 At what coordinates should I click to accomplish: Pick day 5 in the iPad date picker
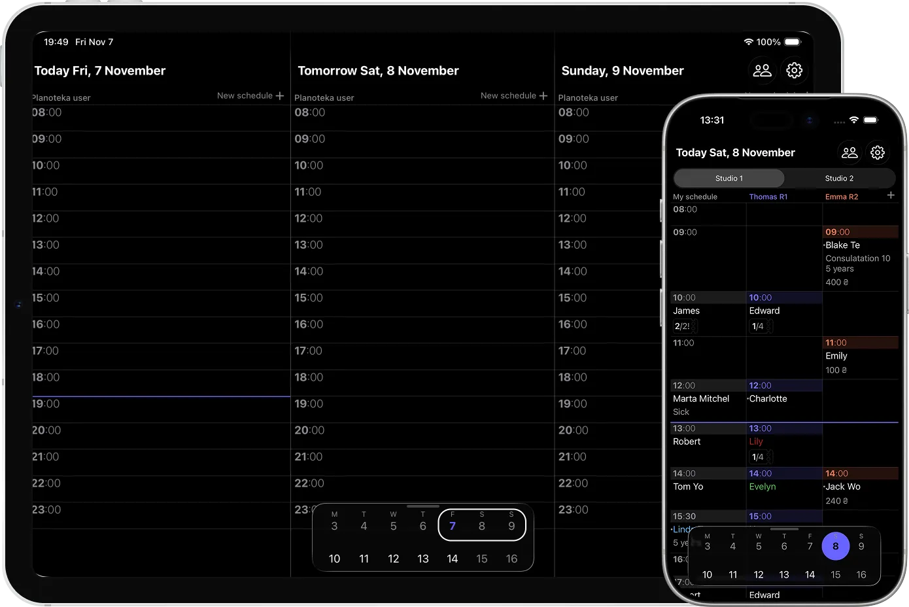pos(393,526)
